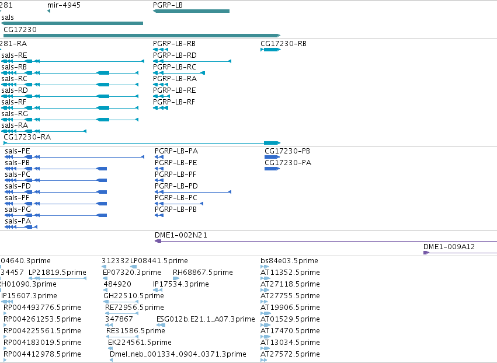The image size is (497, 363).
Task: Click the CG17230-RB transcript label
Action: coord(283,44)
